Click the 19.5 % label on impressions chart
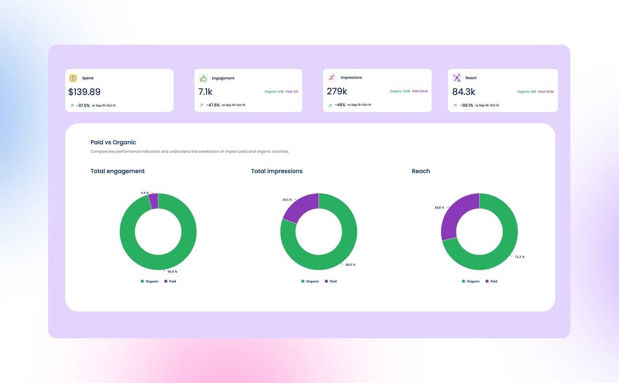The image size is (619, 383). pos(287,200)
